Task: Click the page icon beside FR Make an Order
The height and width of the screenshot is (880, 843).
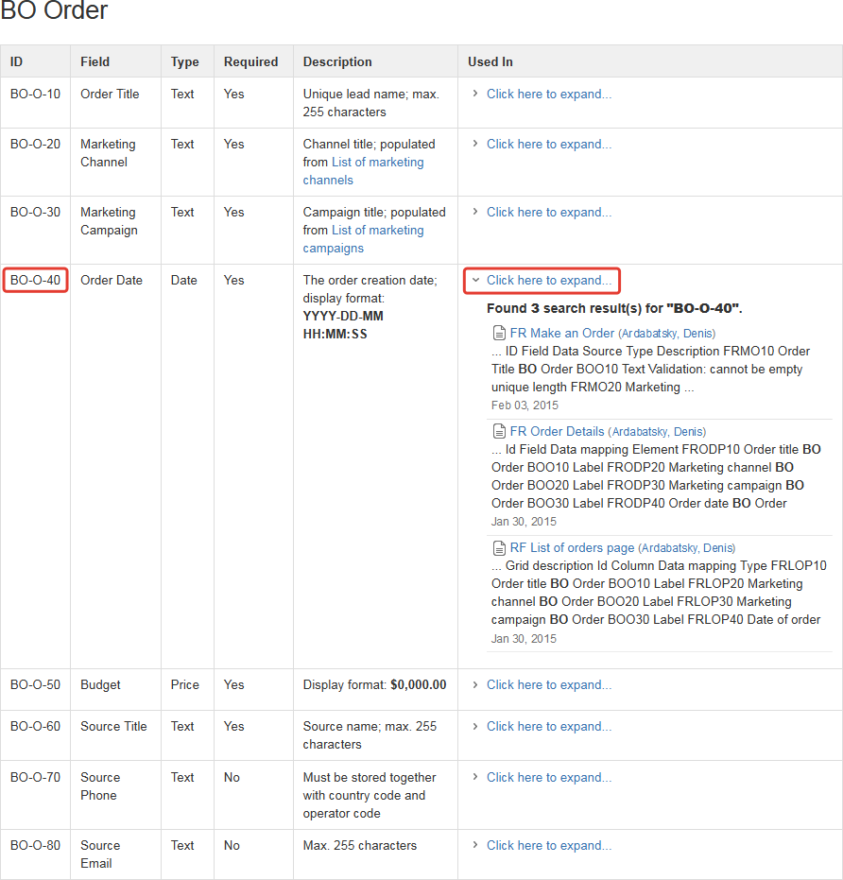Action: [499, 333]
